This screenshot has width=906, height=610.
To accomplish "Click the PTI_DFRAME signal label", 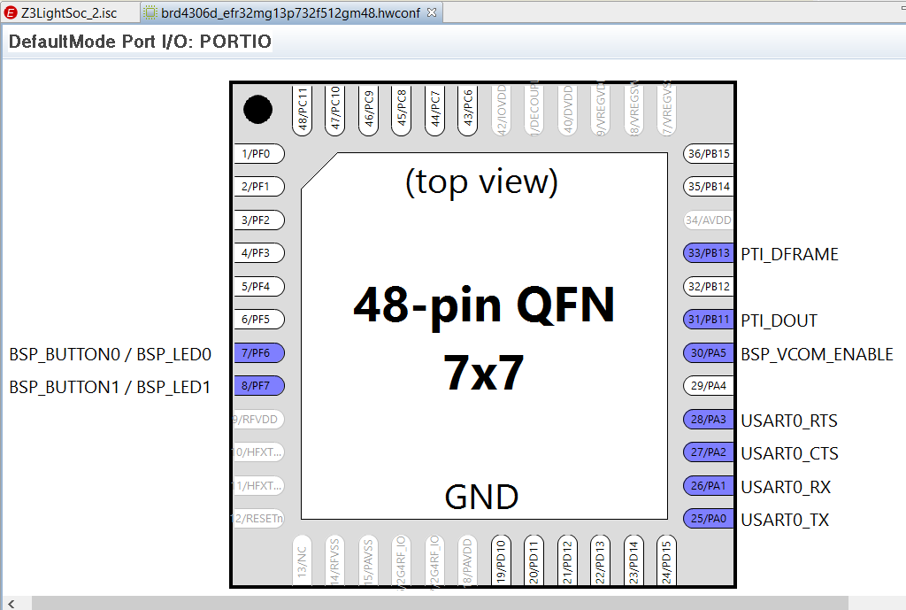I will click(789, 254).
